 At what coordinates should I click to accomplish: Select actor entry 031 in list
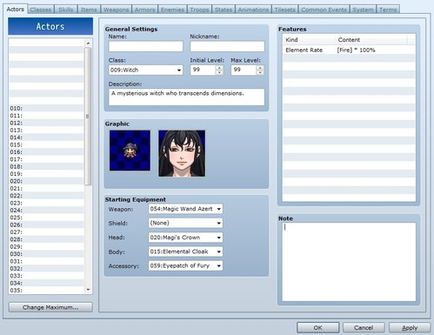point(46,261)
